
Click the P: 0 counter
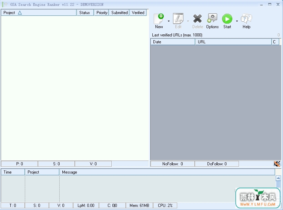pyautogui.click(x=20, y=164)
